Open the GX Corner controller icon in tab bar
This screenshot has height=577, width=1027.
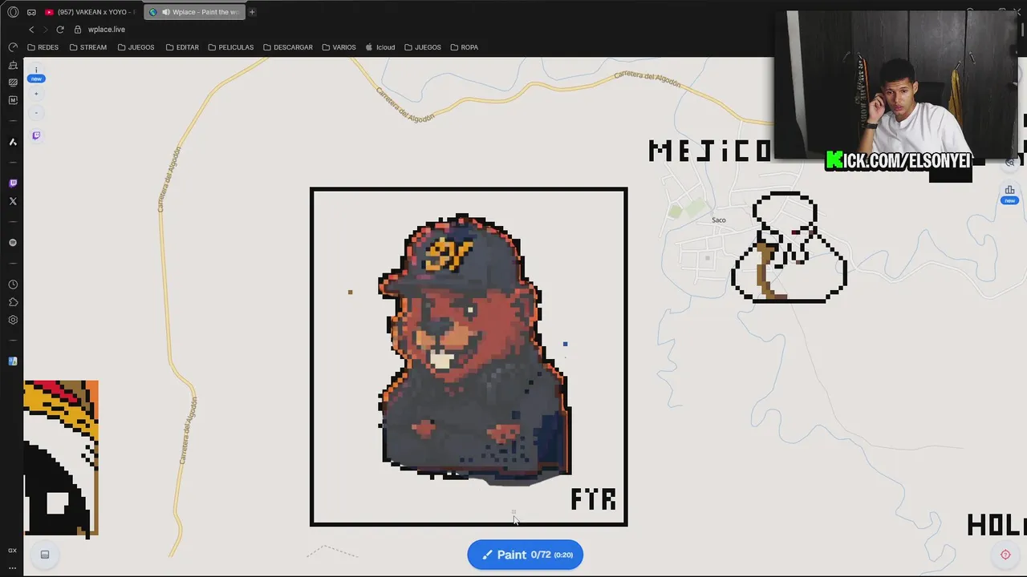(31, 12)
